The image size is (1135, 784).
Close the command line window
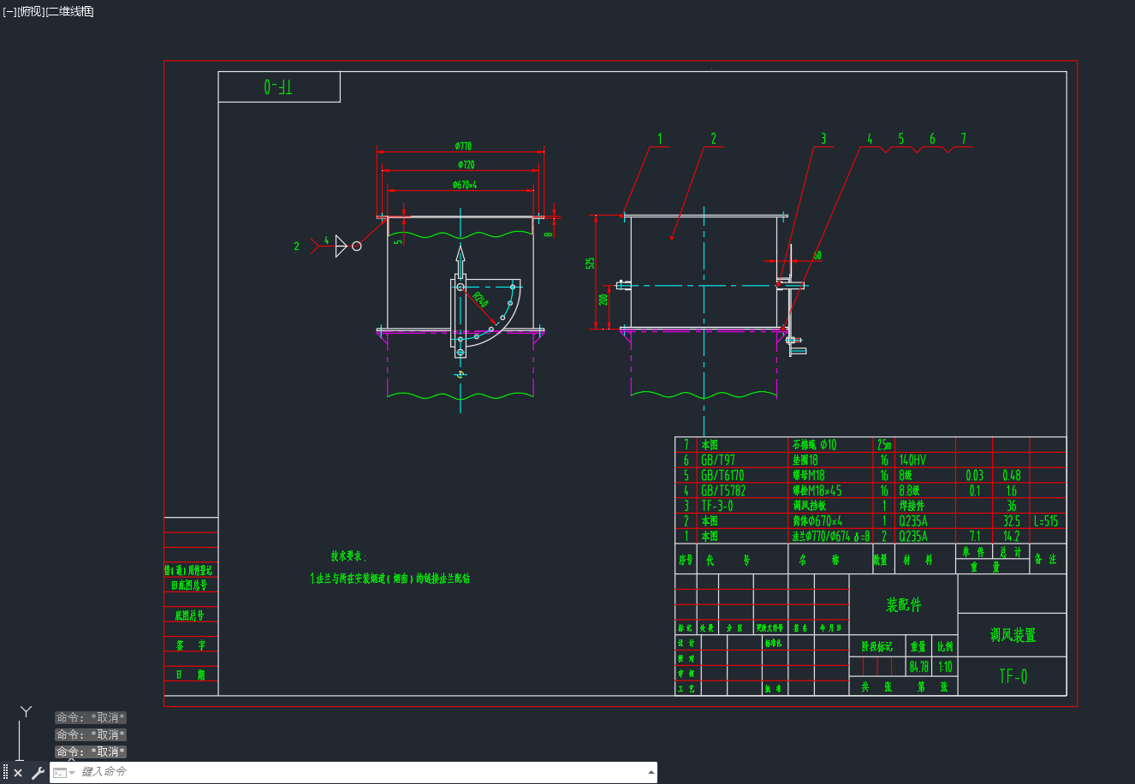coord(18,773)
